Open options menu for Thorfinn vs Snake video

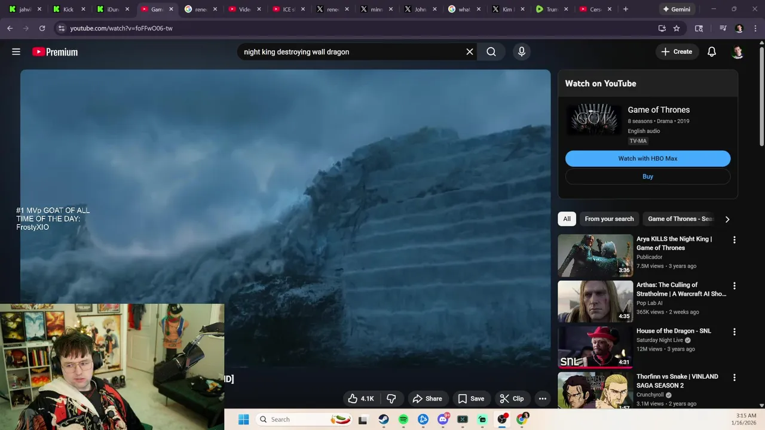pos(735,378)
